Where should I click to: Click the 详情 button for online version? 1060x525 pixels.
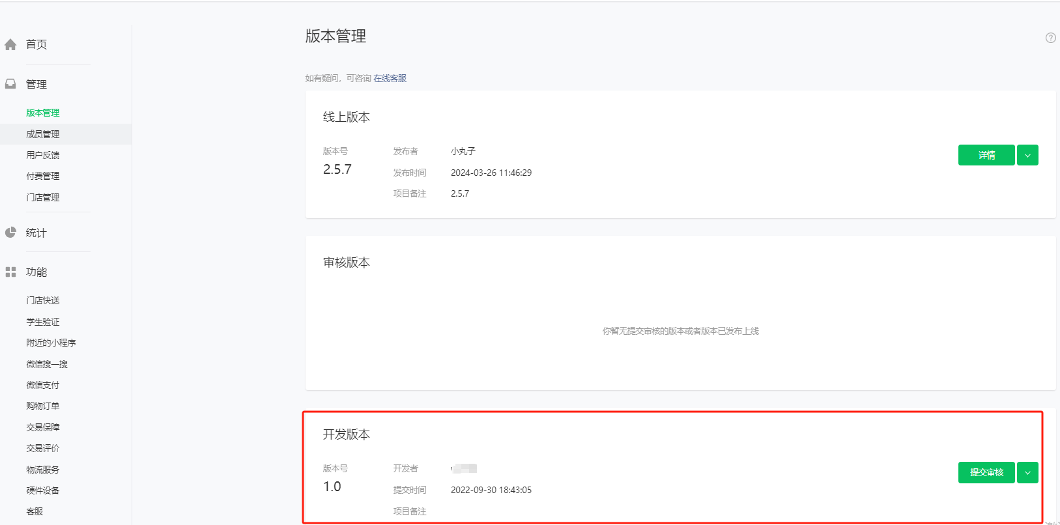click(x=986, y=155)
